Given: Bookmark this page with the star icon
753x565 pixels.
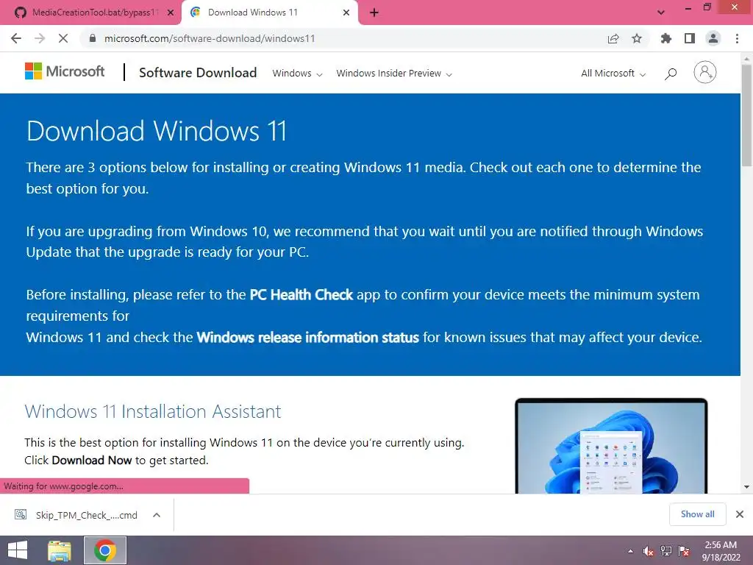Looking at the screenshot, I should pos(637,38).
